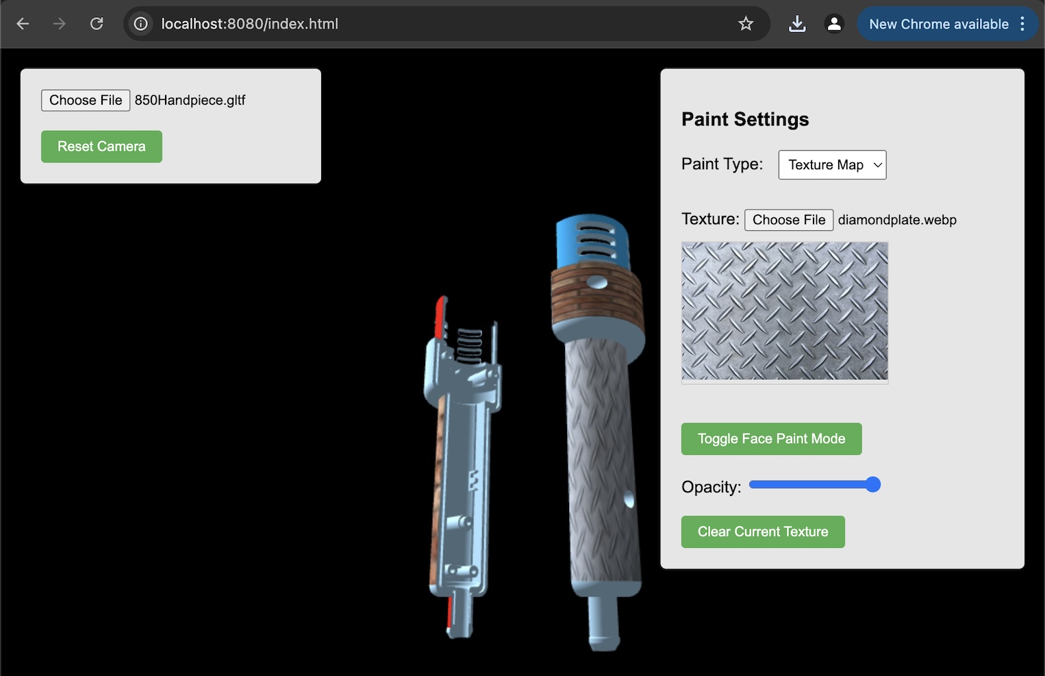Viewport: 1045px width, 676px height.
Task: Click the cutaway handpiece model on left
Action: pyautogui.click(x=463, y=466)
